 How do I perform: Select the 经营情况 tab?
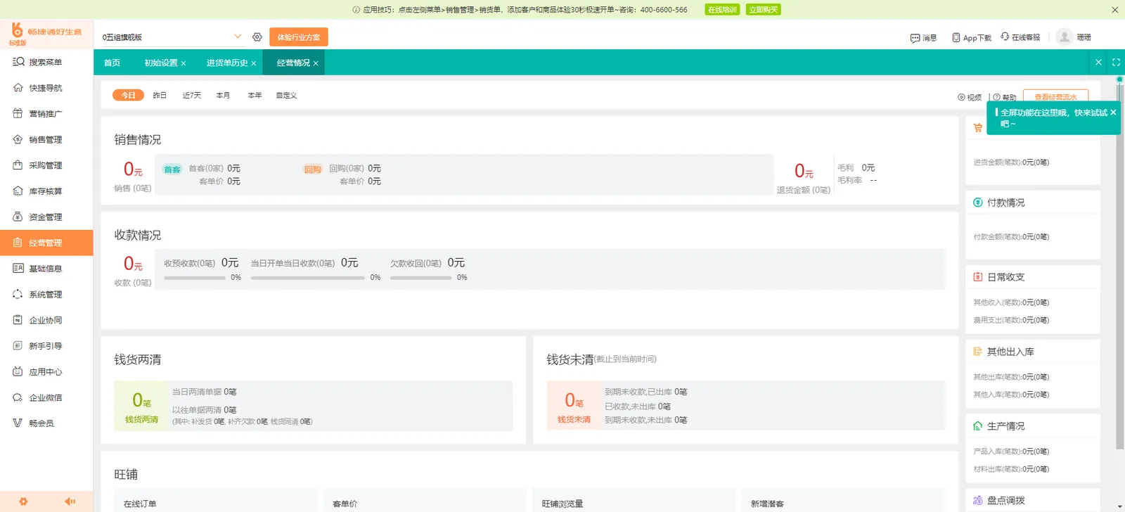[x=293, y=63]
